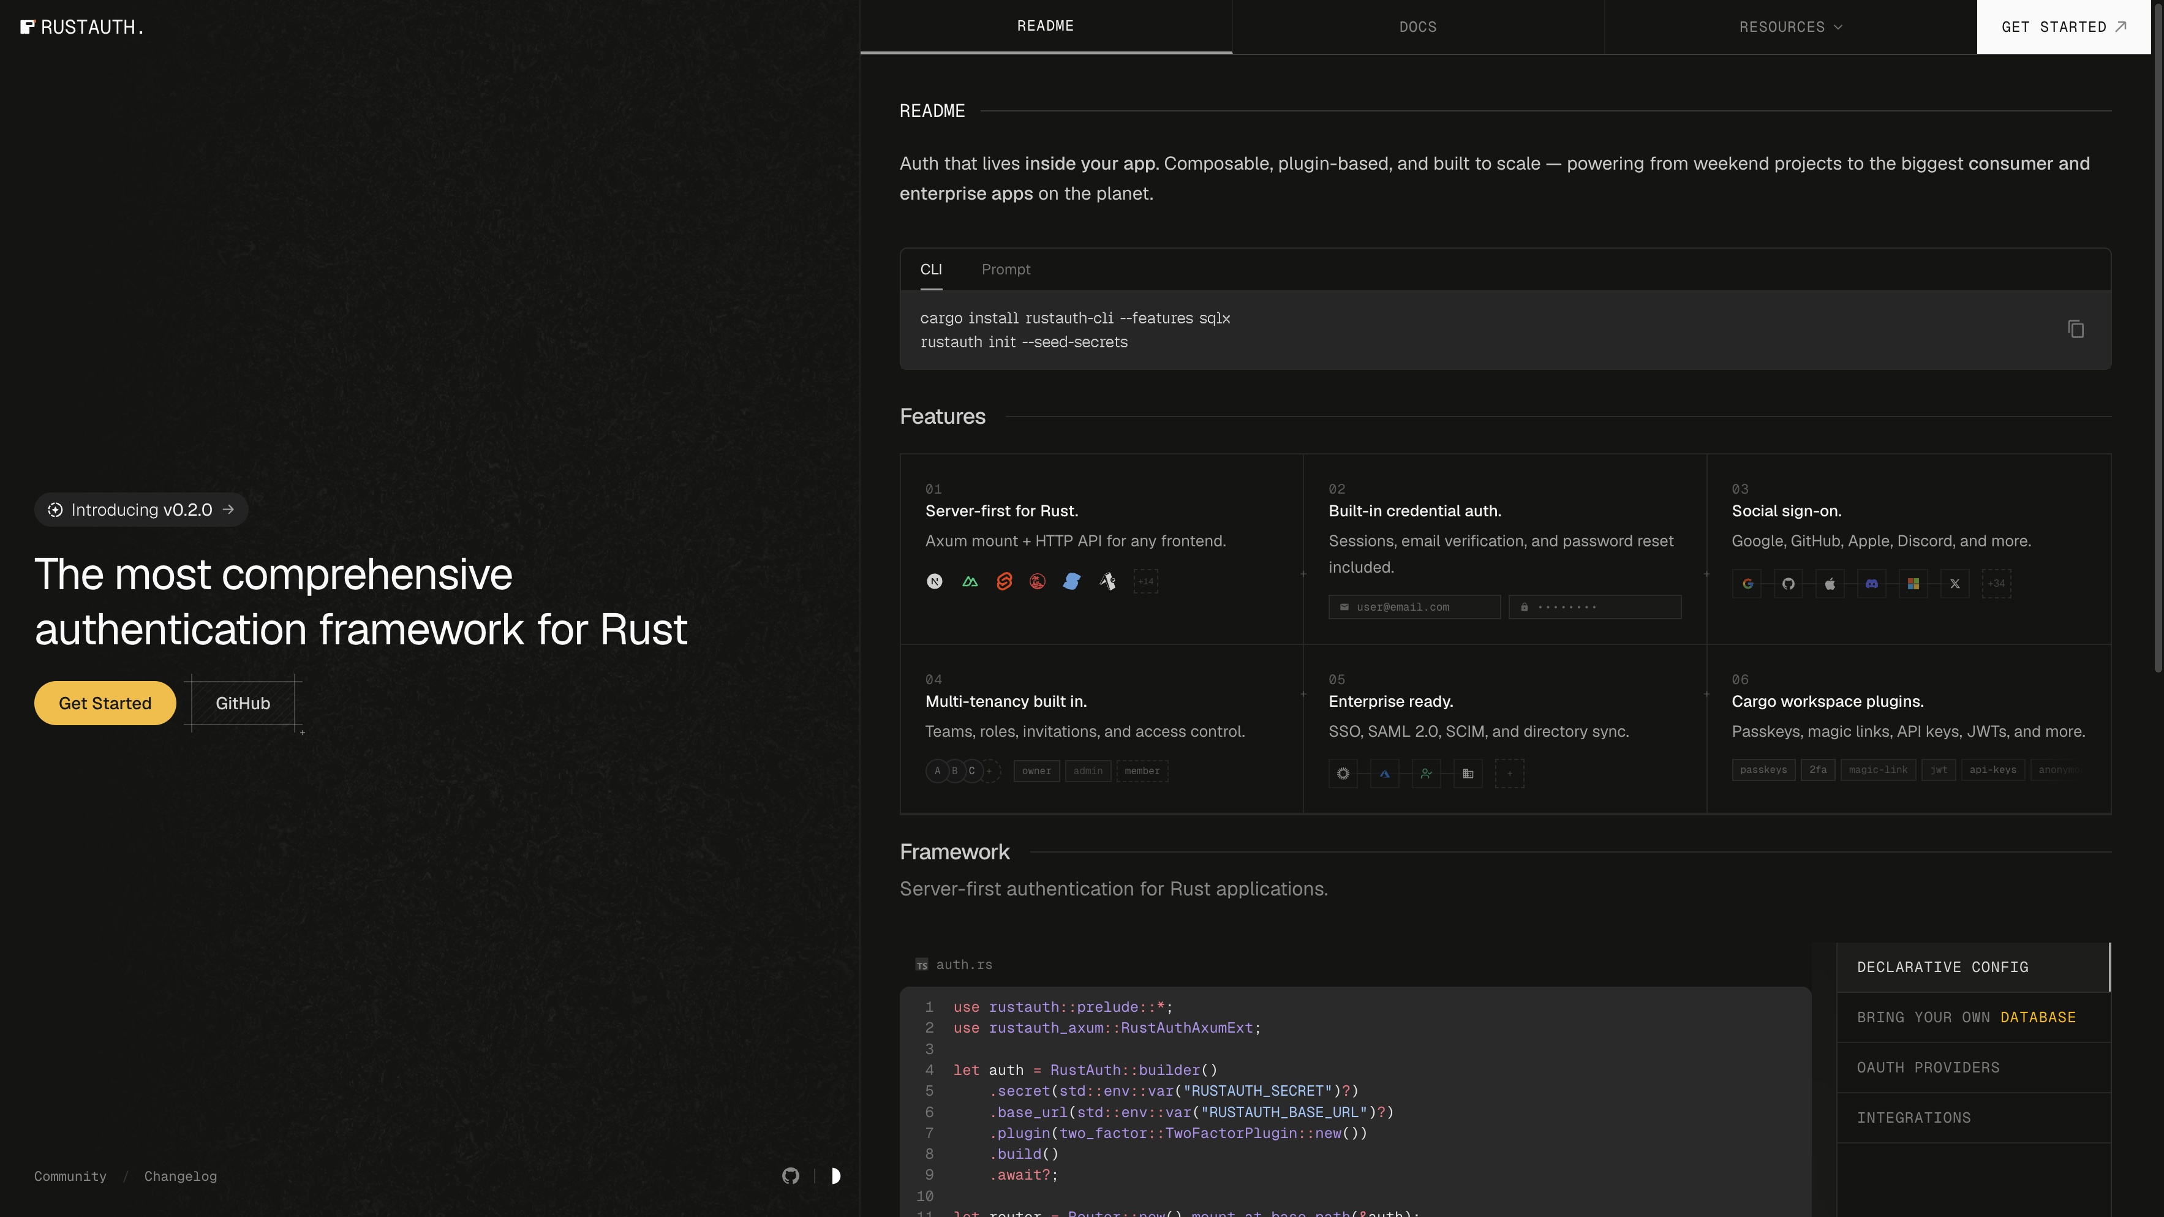This screenshot has height=1217, width=2164.
Task: Click the passkeys plugin tag
Action: point(1763,770)
